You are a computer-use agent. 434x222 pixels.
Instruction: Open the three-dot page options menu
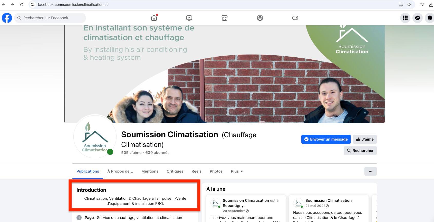click(x=370, y=171)
